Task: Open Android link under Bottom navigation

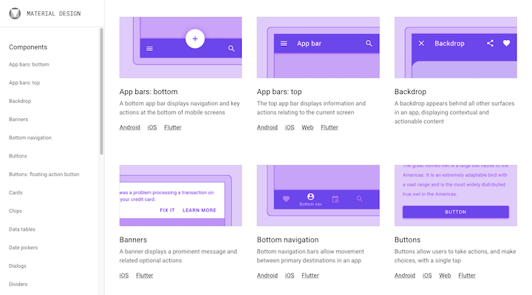Action: pyautogui.click(x=267, y=275)
